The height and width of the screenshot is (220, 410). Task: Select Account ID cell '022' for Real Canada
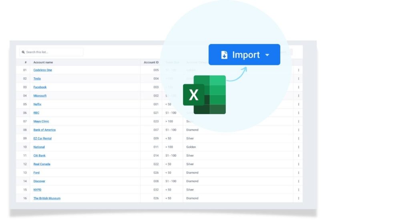click(x=156, y=164)
